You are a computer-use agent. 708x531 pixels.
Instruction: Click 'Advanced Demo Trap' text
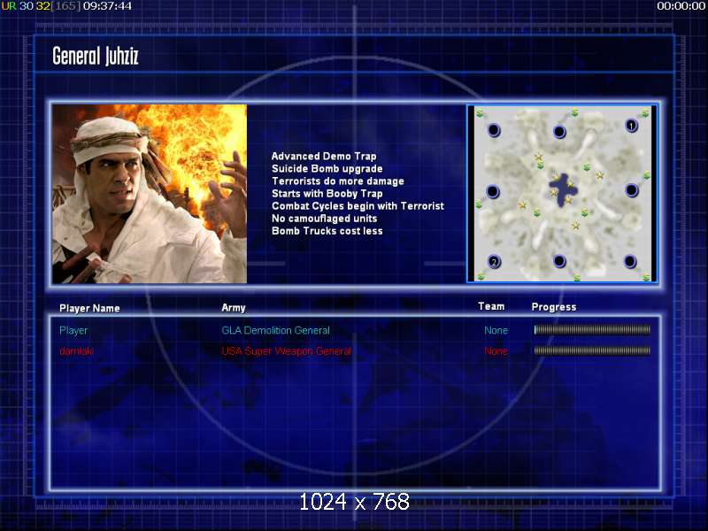[x=324, y=157]
